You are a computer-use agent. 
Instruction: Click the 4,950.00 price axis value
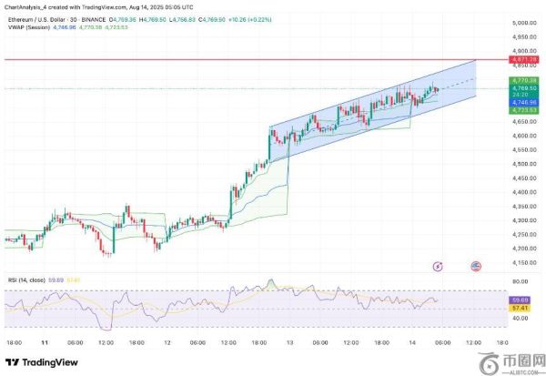pos(524,36)
